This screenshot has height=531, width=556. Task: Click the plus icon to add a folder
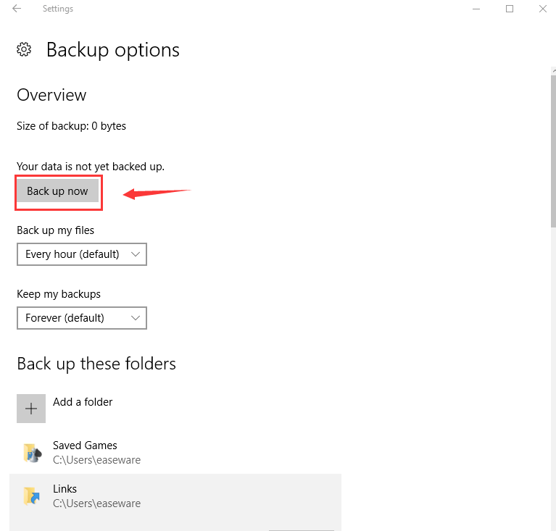(x=31, y=409)
